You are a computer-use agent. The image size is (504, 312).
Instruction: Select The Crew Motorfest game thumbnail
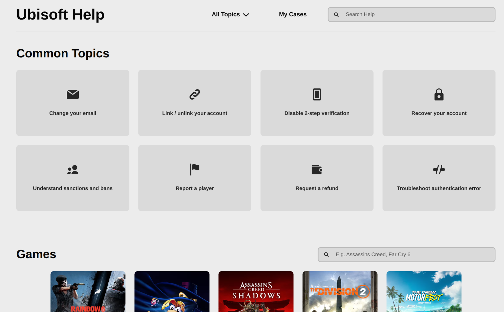[424, 291]
